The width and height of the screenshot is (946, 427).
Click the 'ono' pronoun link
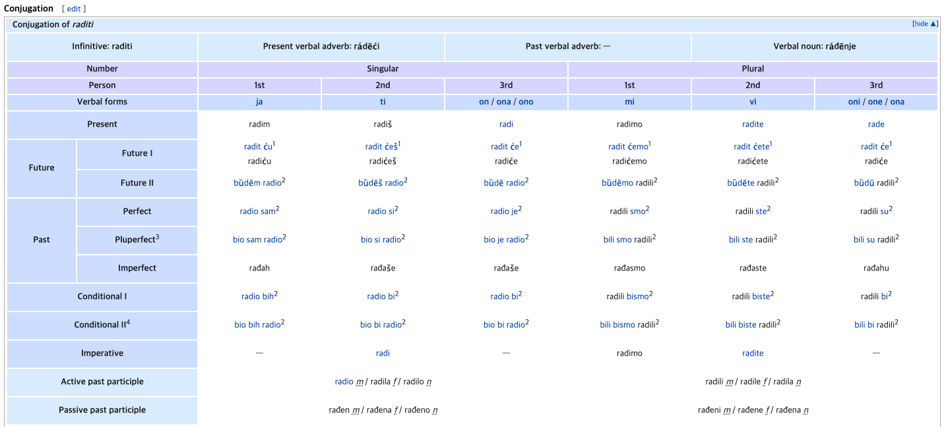pyautogui.click(x=526, y=102)
